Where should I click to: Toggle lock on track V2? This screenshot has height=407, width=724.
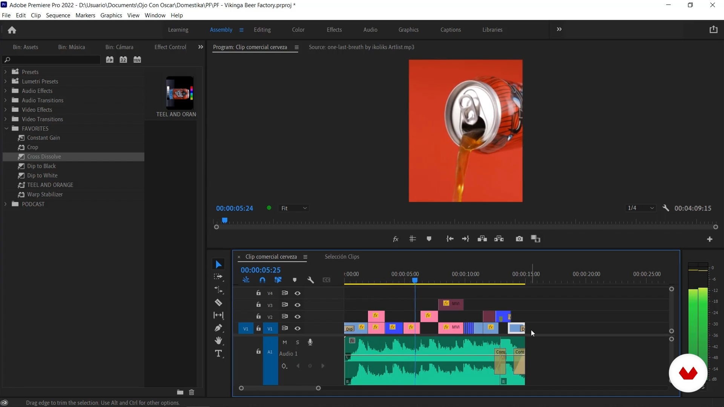click(258, 317)
